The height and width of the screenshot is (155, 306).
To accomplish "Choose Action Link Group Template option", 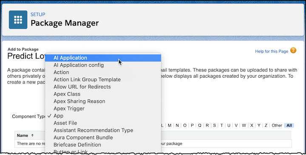I will pos(103,79).
